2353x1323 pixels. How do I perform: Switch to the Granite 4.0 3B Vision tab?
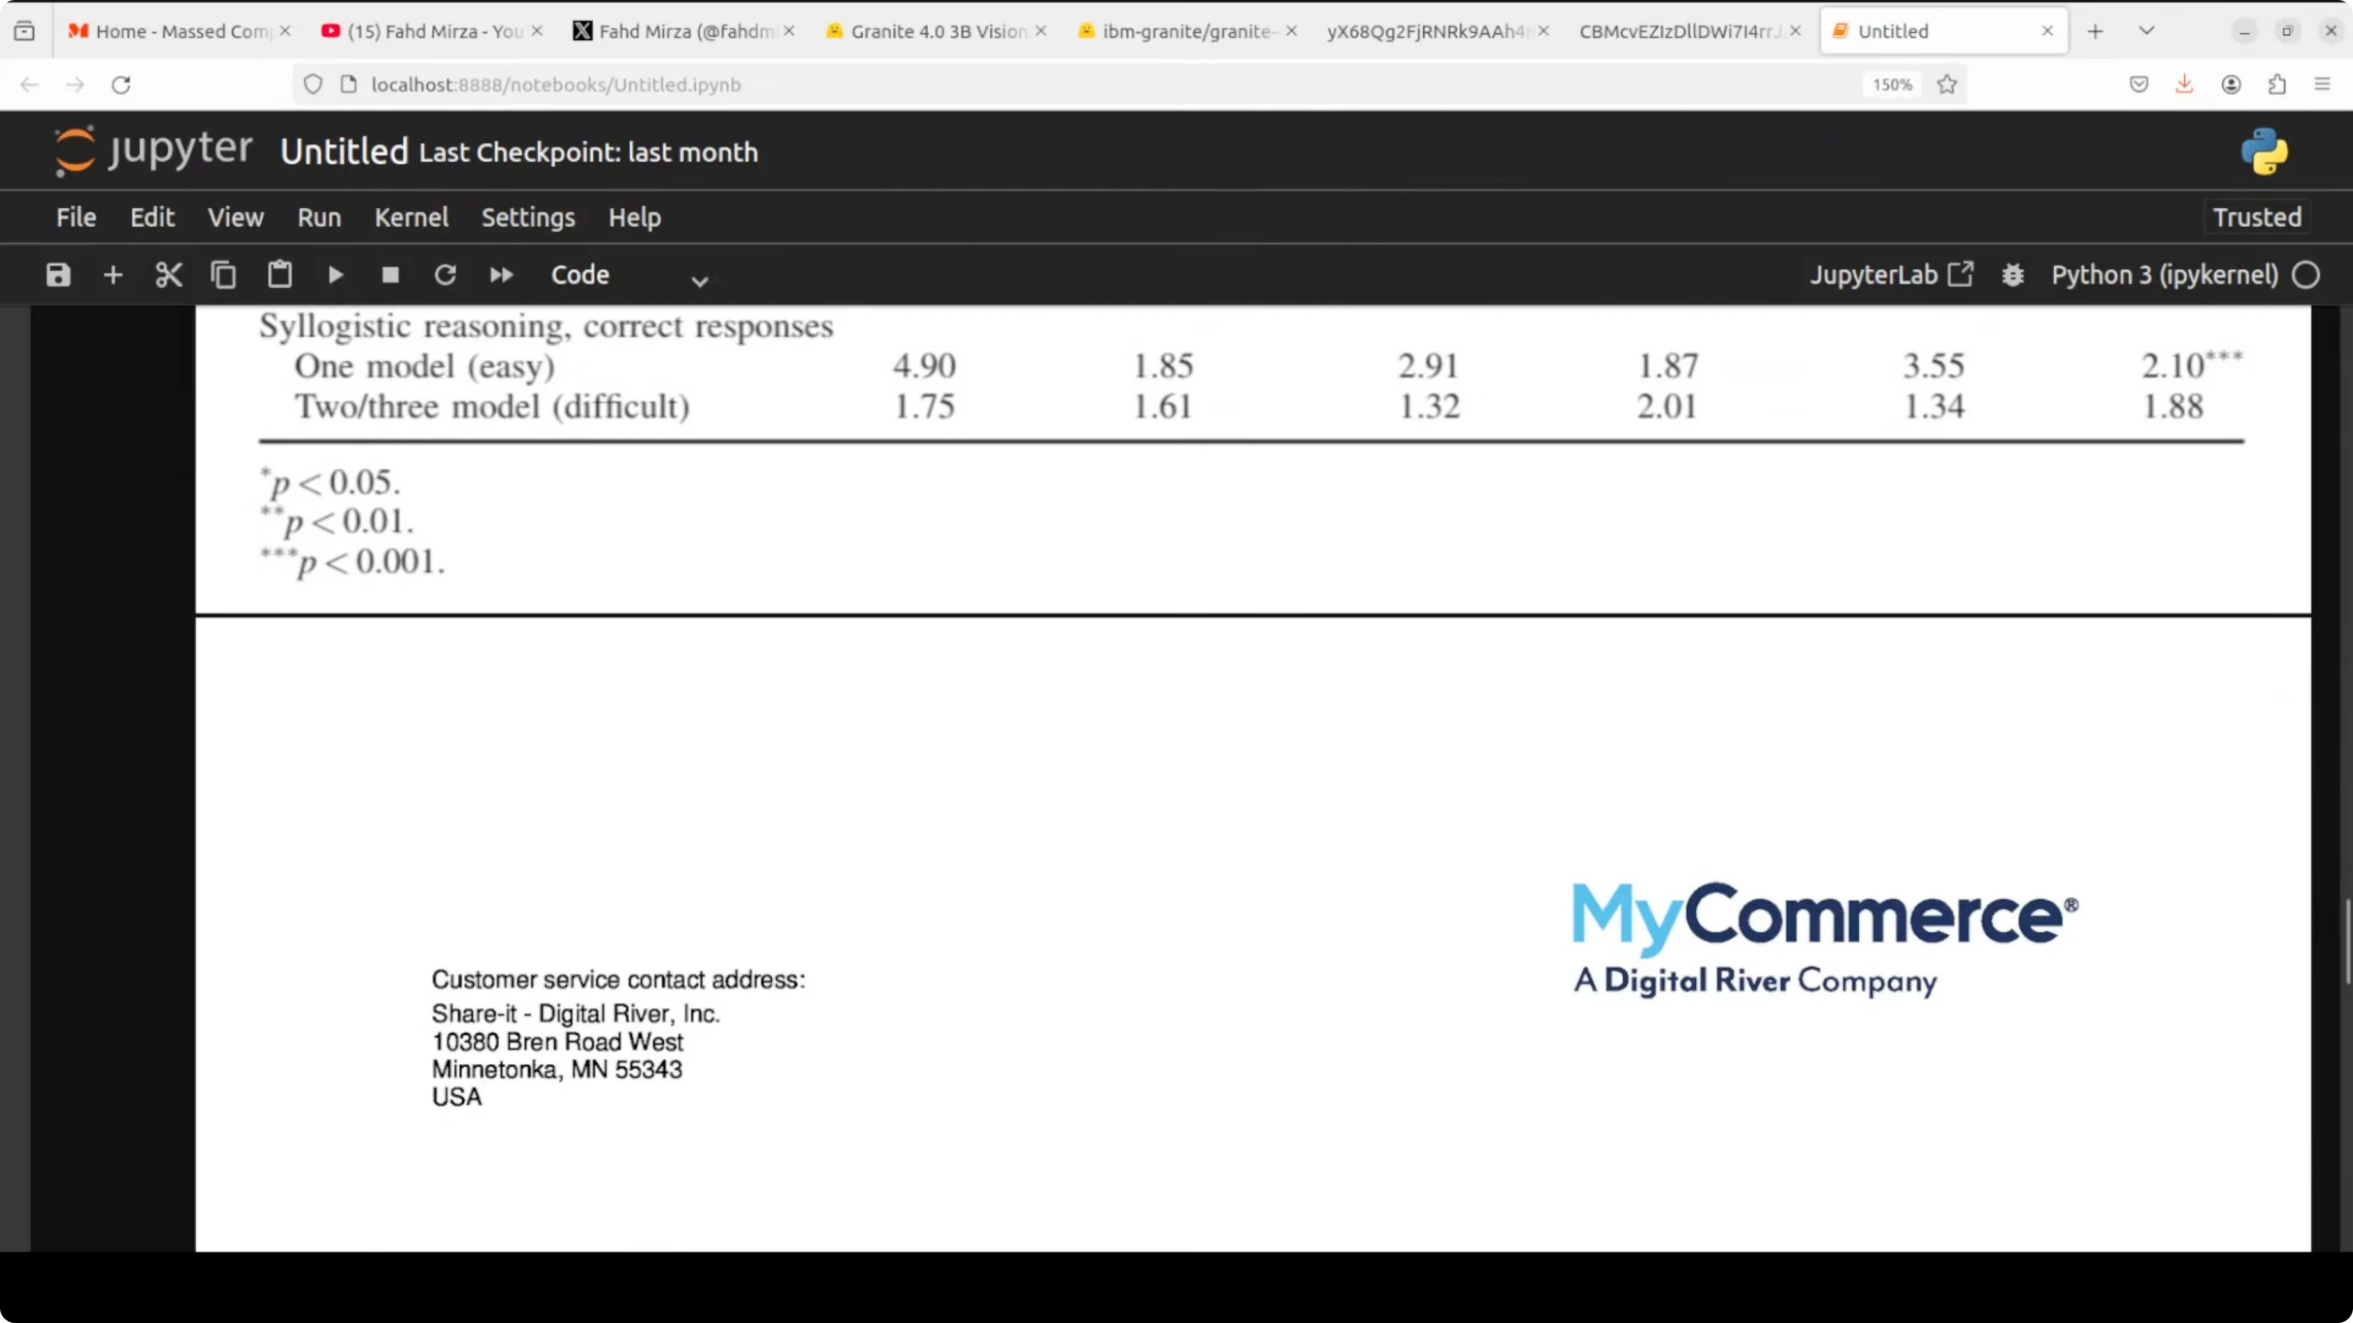click(x=936, y=31)
